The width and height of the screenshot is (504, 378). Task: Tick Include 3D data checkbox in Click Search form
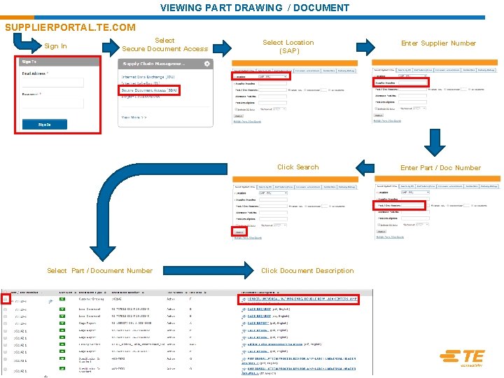236,225
